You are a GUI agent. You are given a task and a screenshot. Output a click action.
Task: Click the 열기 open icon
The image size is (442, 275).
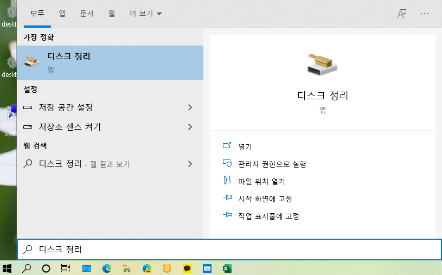227,145
